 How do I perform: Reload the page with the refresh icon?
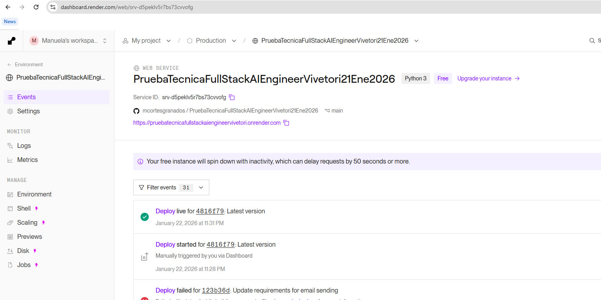coord(36,7)
